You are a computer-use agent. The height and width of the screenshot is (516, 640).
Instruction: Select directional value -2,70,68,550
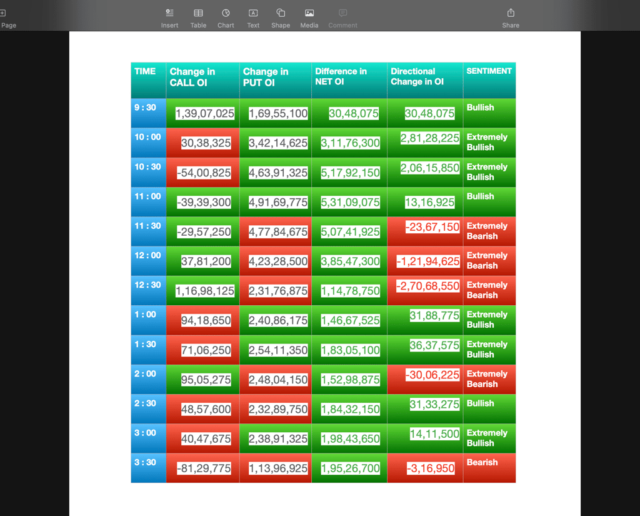coord(428,286)
